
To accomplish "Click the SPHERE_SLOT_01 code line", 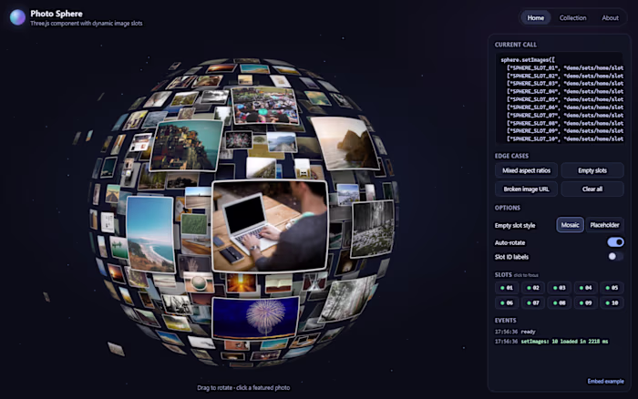I will point(565,68).
